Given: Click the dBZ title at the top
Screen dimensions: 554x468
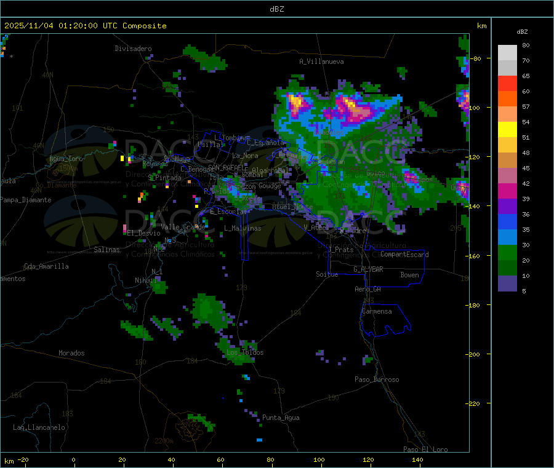Looking at the screenshot, I should (276, 9).
